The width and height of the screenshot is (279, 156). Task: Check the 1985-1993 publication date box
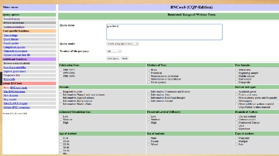pos(61,76)
